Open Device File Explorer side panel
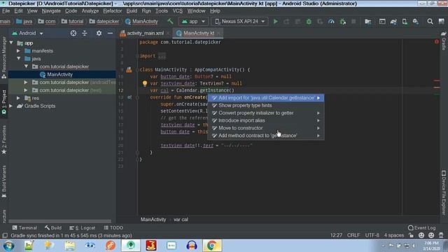This screenshot has height=252, width=448. coord(444,192)
